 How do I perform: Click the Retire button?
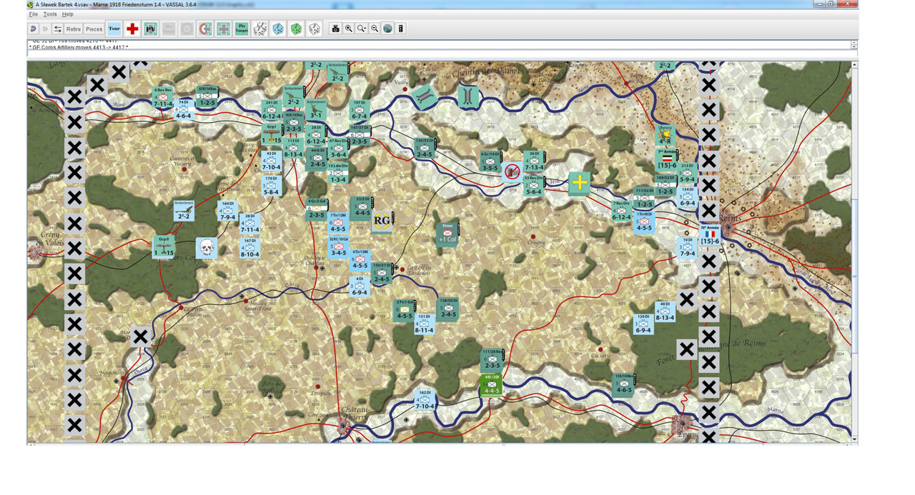tap(74, 29)
